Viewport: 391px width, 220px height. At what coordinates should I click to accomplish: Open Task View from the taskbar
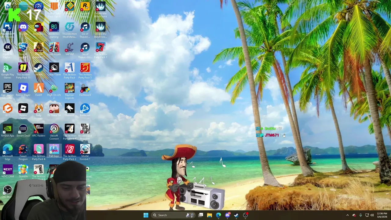pos(201,215)
